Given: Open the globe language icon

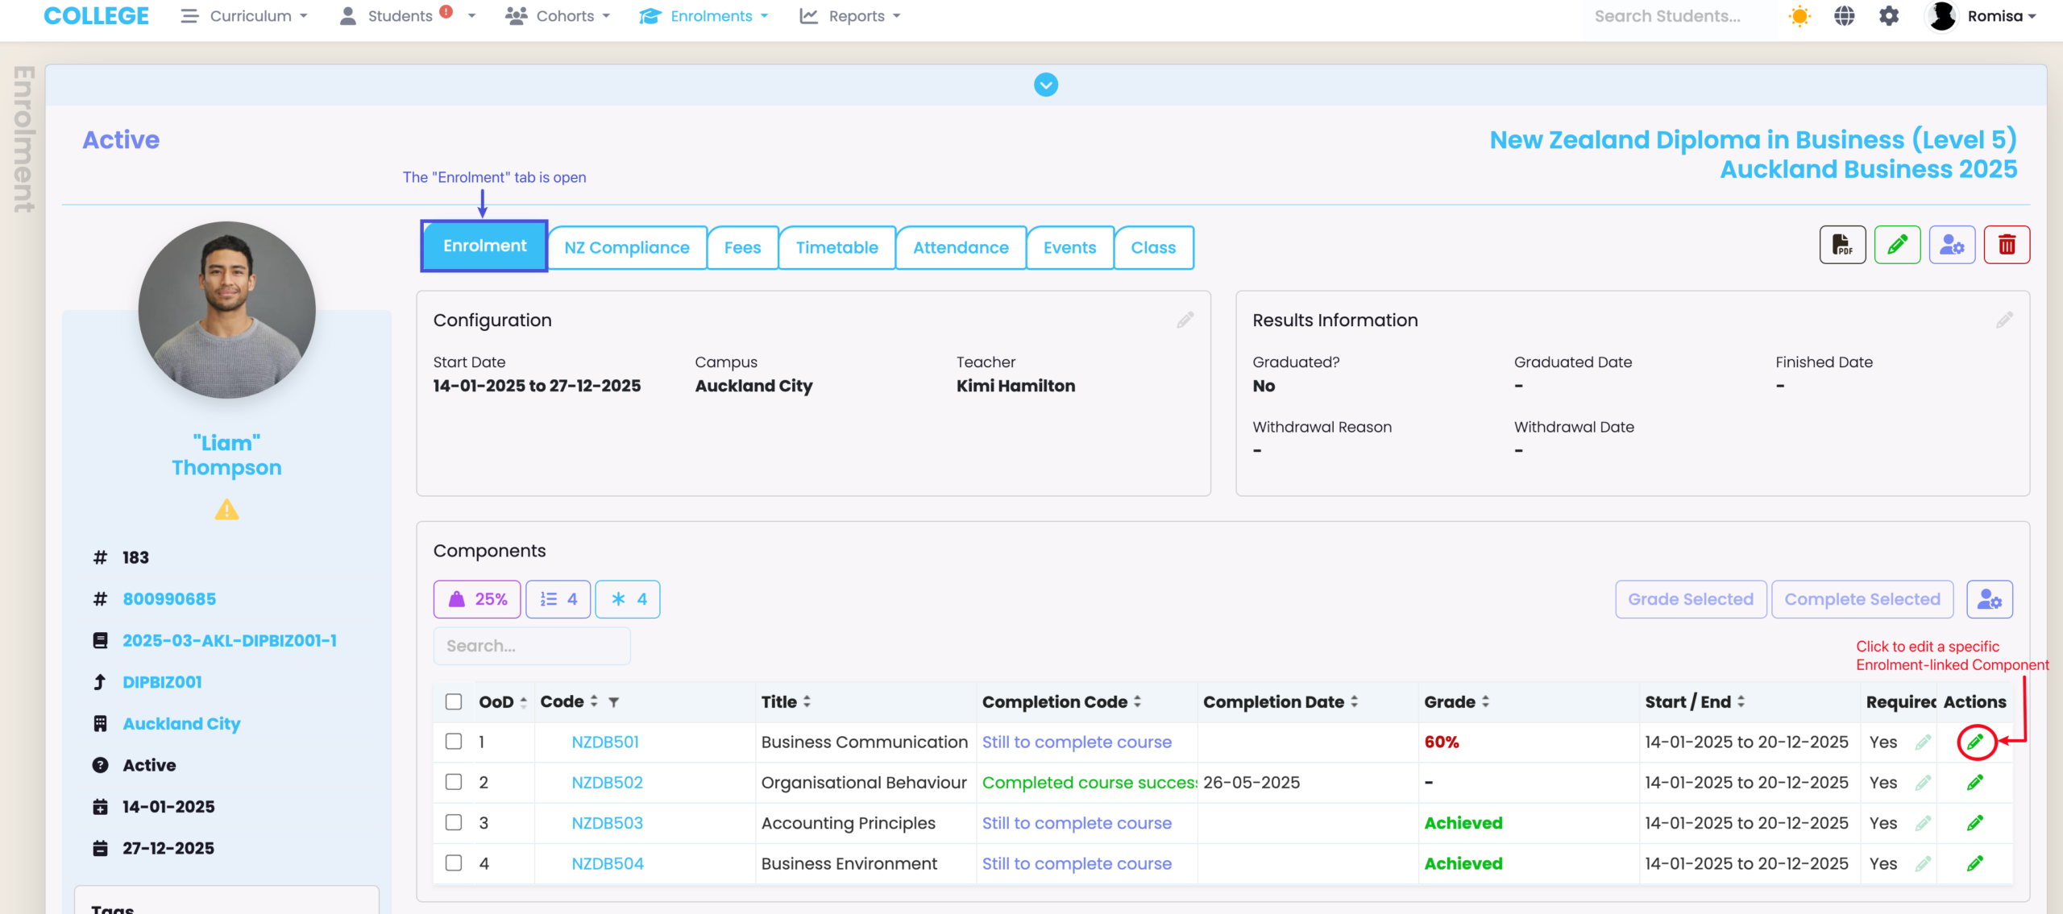Looking at the screenshot, I should (1845, 16).
